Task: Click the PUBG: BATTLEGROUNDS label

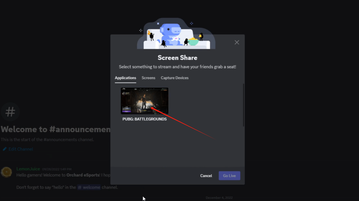Action: pyautogui.click(x=144, y=119)
